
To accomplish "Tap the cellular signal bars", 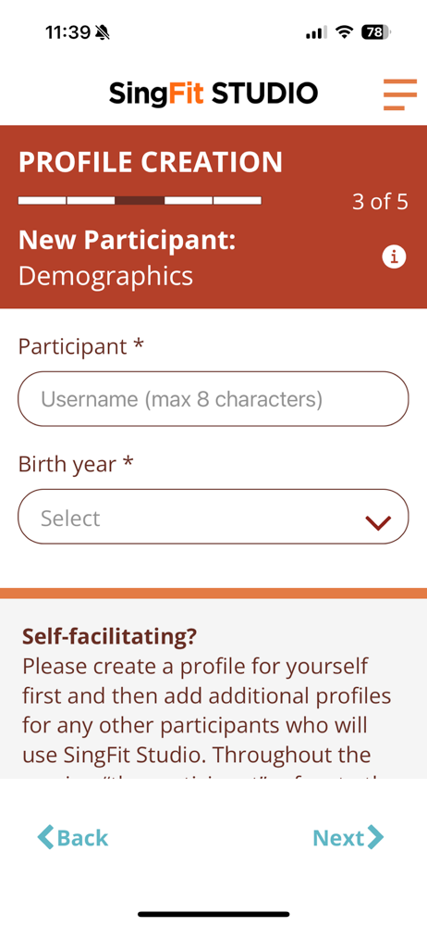I will click(316, 32).
